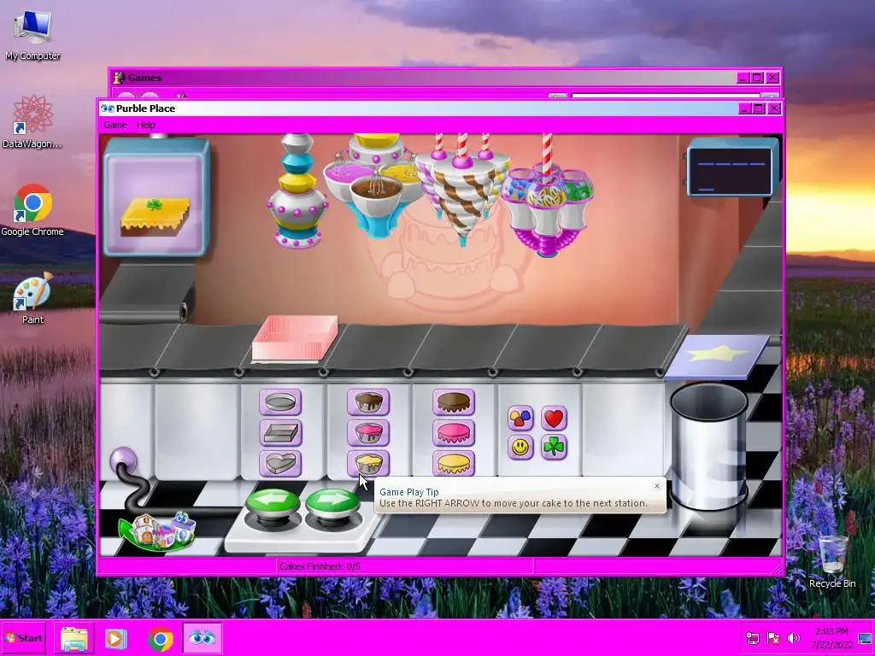Select the heart-shaped cake pan
The width and height of the screenshot is (875, 656).
[280, 464]
